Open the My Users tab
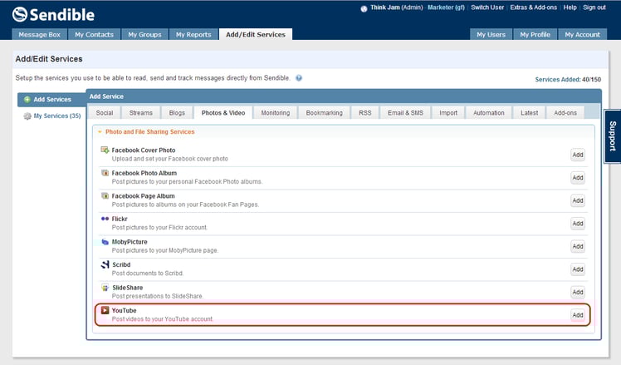The height and width of the screenshot is (365, 621). 491,35
